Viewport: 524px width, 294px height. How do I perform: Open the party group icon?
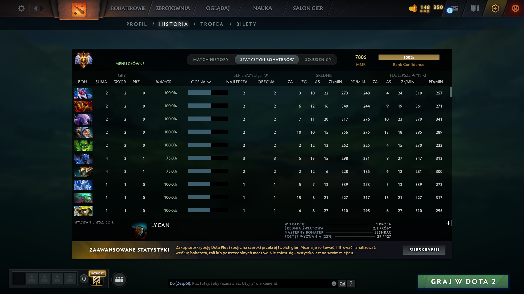(119, 280)
